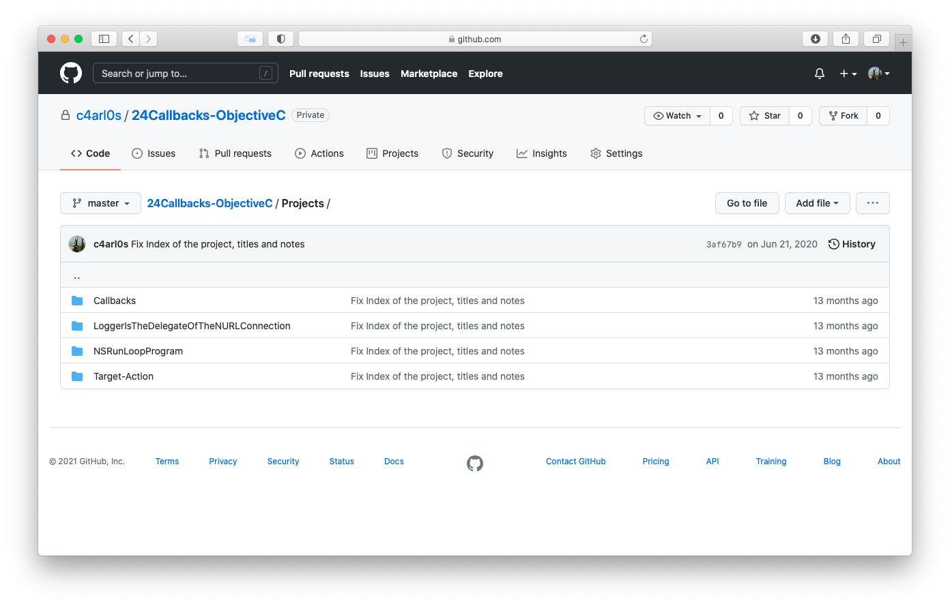950x606 pixels.
Task: Click the LoggerIsTheDelegateOfTheNURLConnection folder icon
Action: 77,326
